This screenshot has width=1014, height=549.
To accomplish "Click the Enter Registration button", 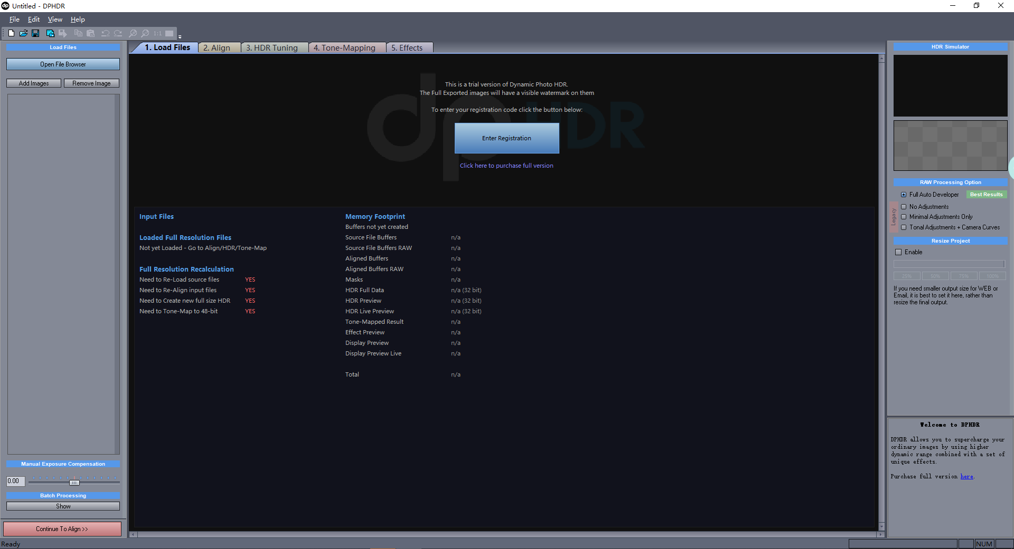I will (506, 138).
